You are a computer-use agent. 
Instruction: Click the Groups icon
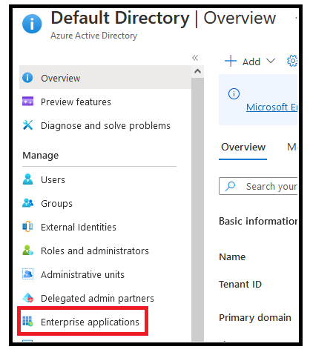pyautogui.click(x=27, y=203)
